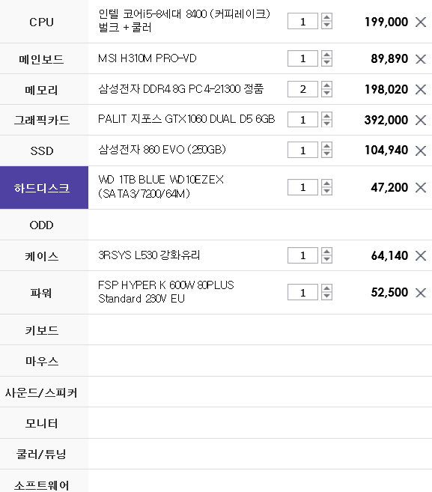Increase graphics card quantity with up arrow
This screenshot has width=432, height=492.
click(x=326, y=115)
